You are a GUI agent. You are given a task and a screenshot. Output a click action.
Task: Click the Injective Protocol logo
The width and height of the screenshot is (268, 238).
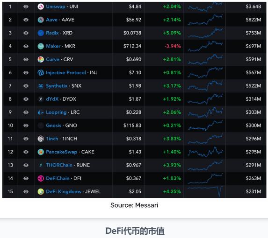pos(41,73)
